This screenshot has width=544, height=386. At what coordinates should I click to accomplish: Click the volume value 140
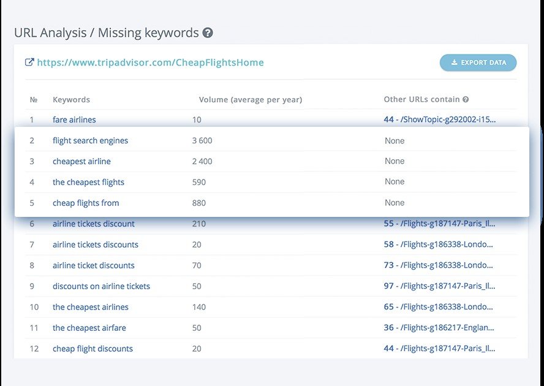click(199, 307)
